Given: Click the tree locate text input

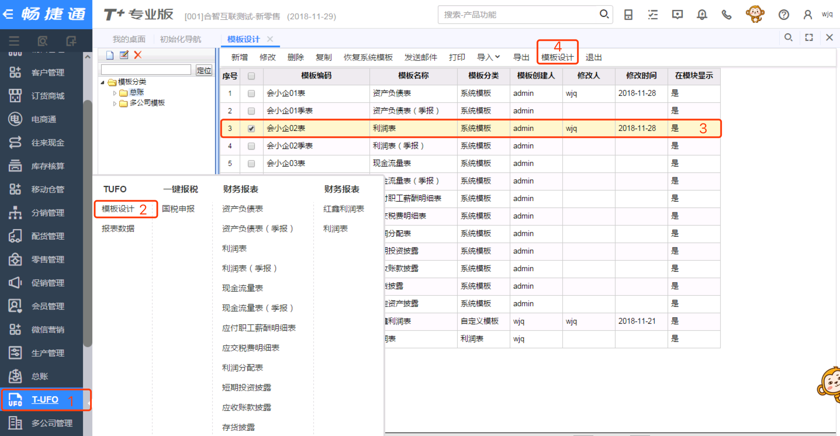Looking at the screenshot, I should click(x=146, y=70).
